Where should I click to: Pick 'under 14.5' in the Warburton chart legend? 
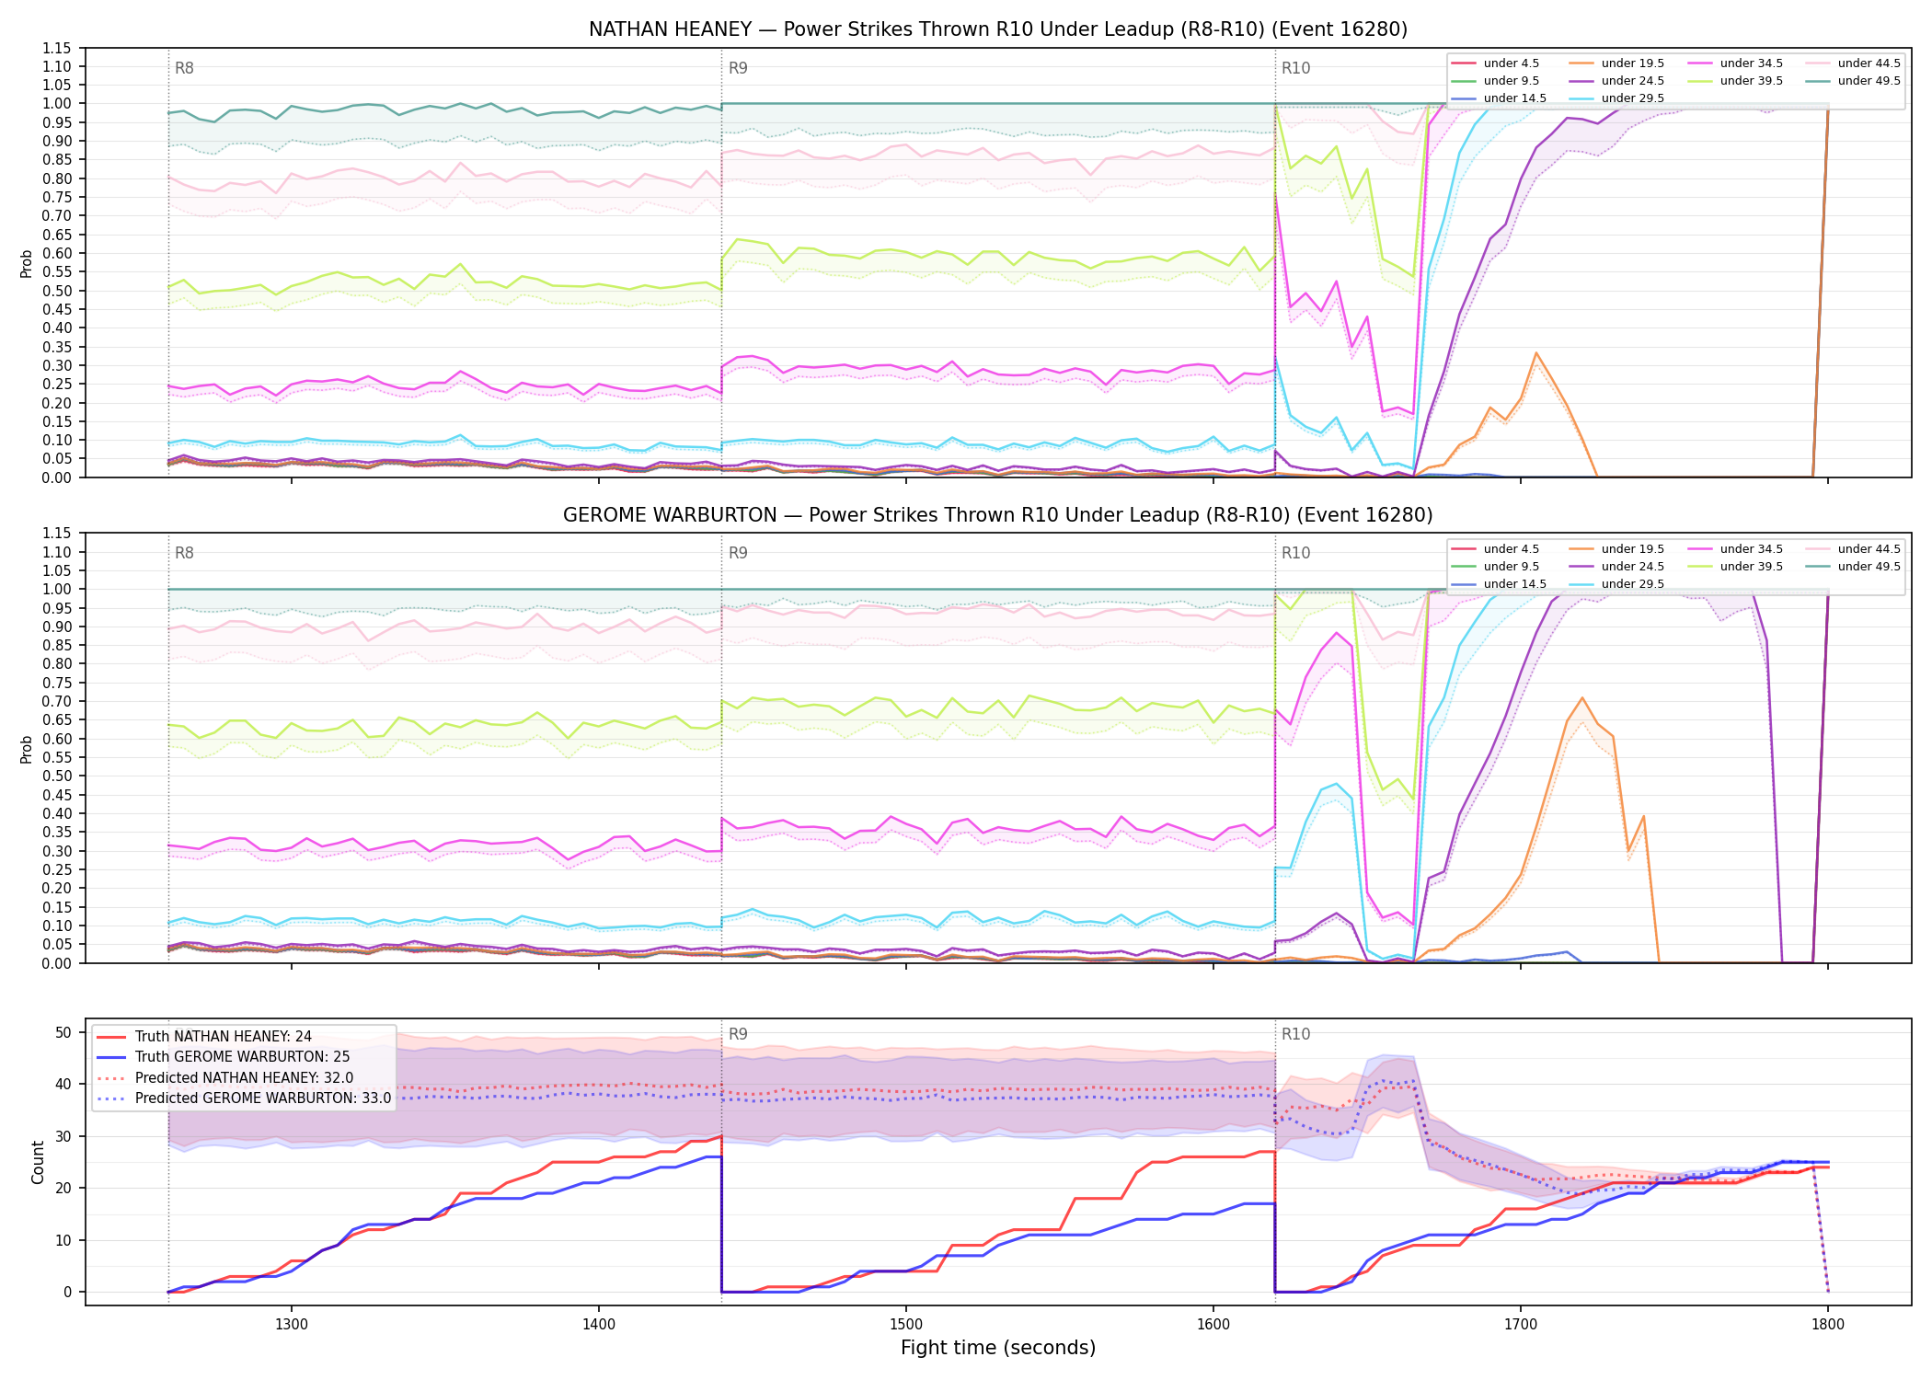pos(1514,584)
